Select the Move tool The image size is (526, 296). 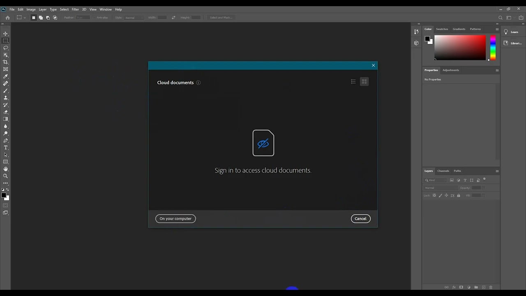5,34
